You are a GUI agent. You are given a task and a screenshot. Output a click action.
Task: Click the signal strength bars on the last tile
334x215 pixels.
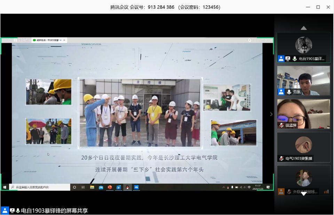(x=326, y=191)
